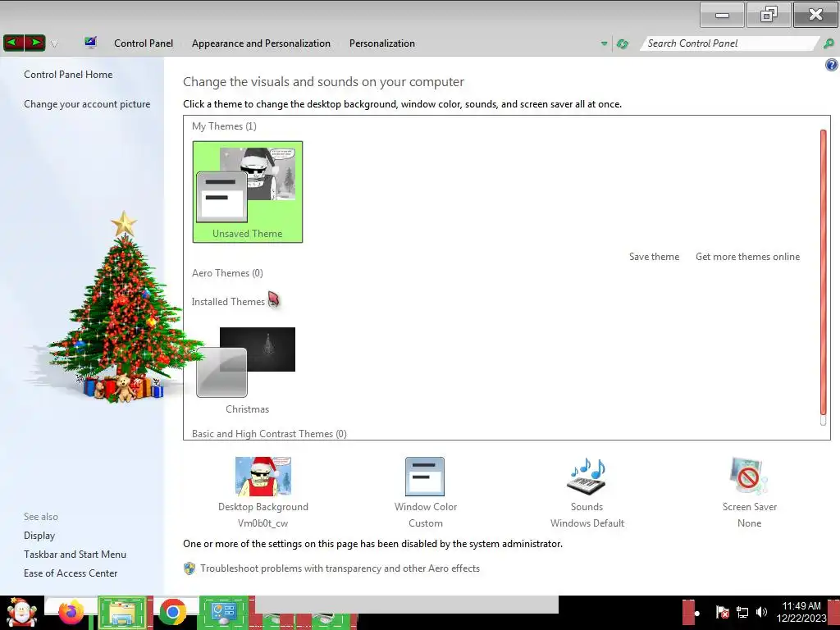Image resolution: width=840 pixels, height=630 pixels.
Task: Click the Installed Themes heading
Action: pyautogui.click(x=228, y=302)
